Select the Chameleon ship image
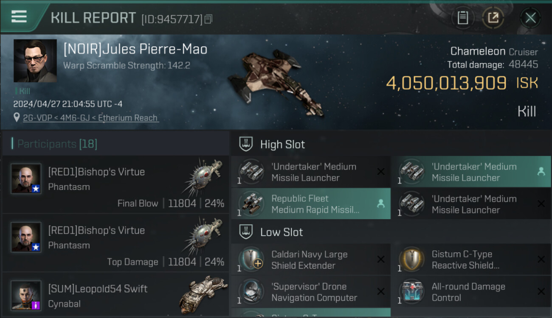The height and width of the screenshot is (318, 552). 276,83
